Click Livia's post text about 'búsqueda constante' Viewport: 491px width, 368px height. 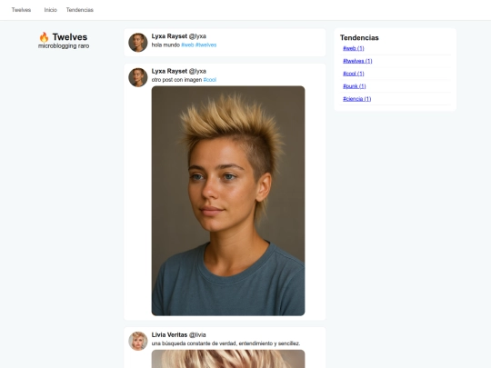pyautogui.click(x=225, y=343)
